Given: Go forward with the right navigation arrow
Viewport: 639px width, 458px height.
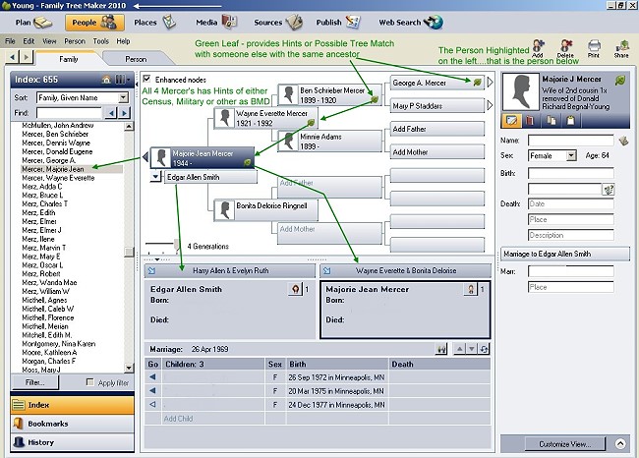Looking at the screenshot, I should pos(27,57).
